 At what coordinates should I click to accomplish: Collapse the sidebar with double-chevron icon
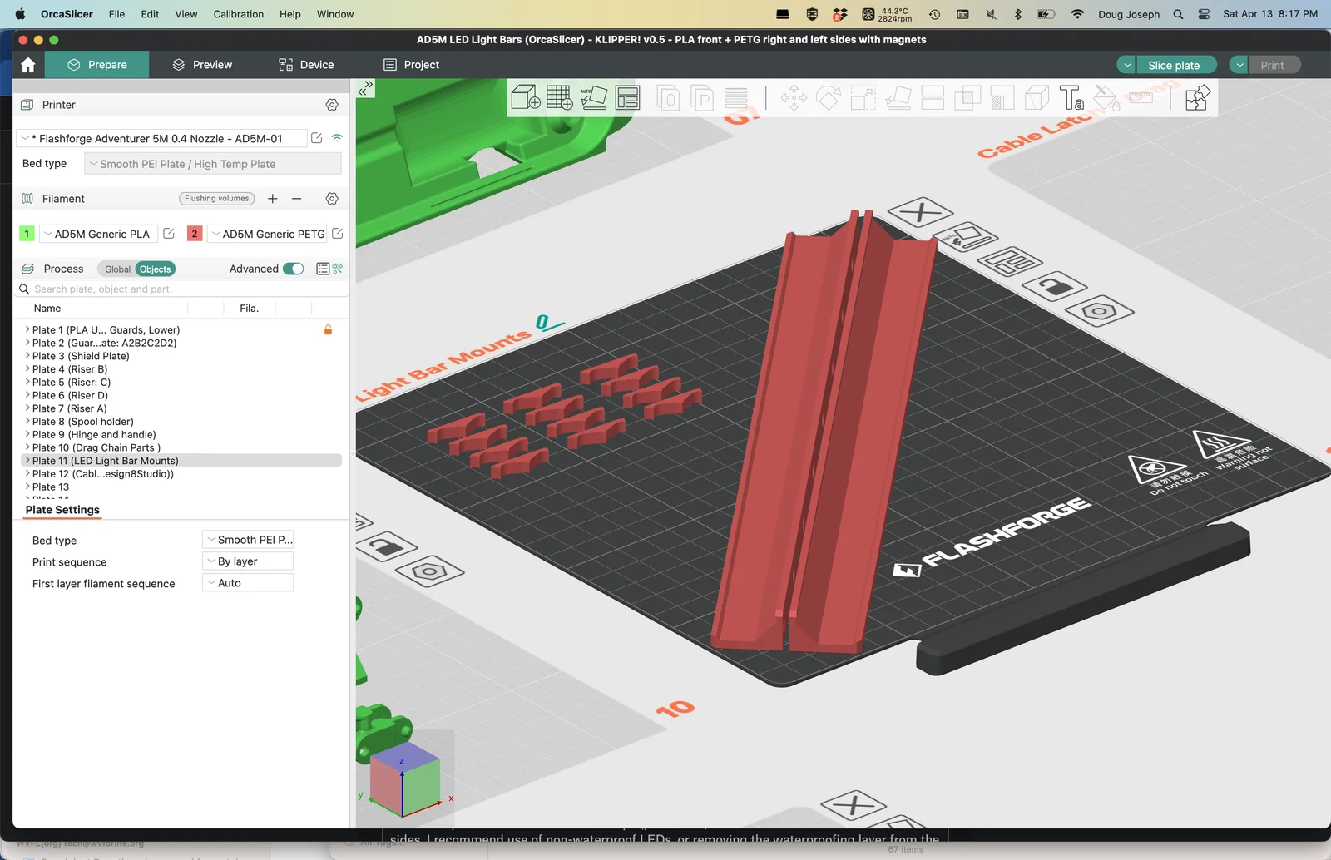click(365, 88)
